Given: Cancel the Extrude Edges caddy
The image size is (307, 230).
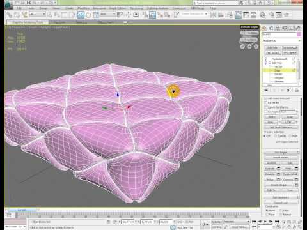Looking at the screenshot, I should click(256, 47).
